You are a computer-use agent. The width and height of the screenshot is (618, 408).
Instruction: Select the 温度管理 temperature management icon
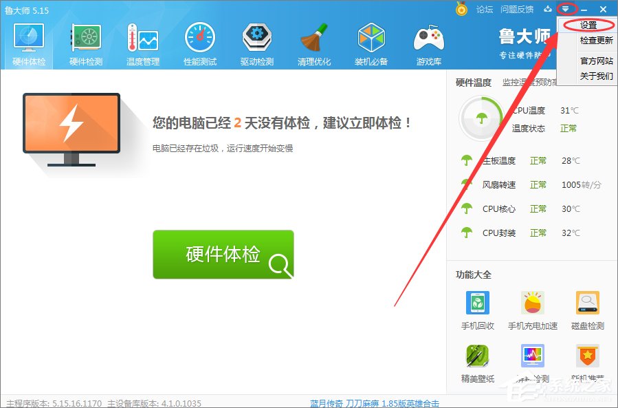[142, 41]
